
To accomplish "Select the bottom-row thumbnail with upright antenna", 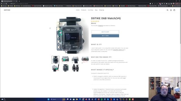I will pyautogui.click(x=55, y=68).
